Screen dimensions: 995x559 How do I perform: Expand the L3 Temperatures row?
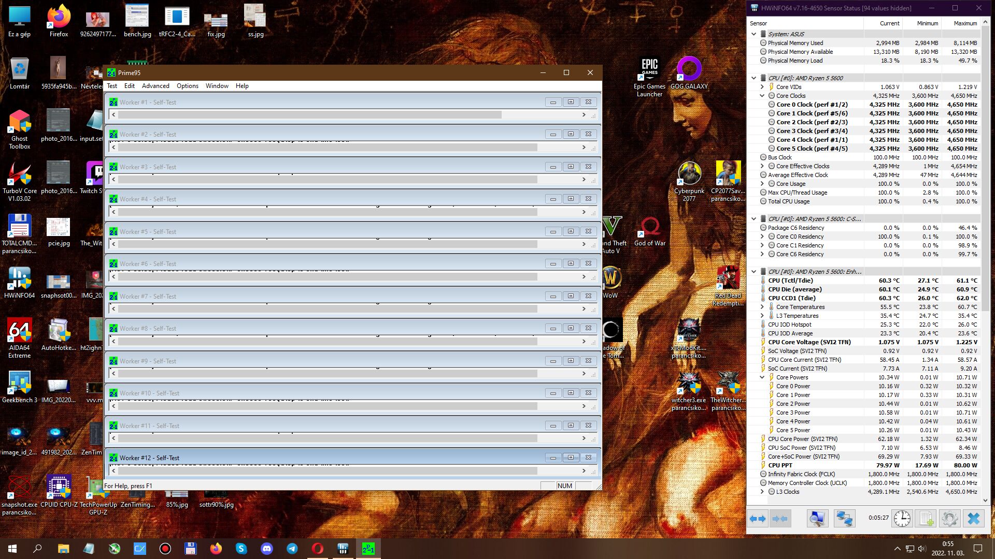762,316
